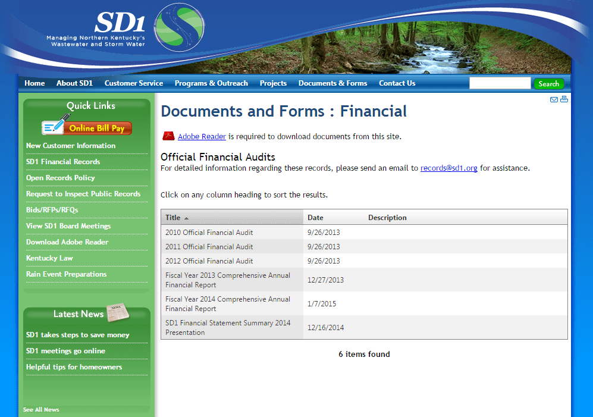
Task: Open 2010 Official Financial Audit
Action: pyautogui.click(x=209, y=233)
